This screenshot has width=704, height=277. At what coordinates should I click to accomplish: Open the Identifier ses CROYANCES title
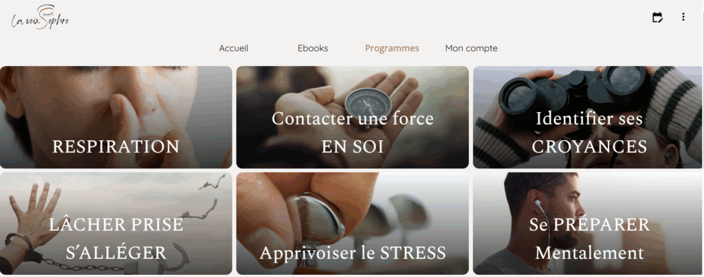pos(589,133)
